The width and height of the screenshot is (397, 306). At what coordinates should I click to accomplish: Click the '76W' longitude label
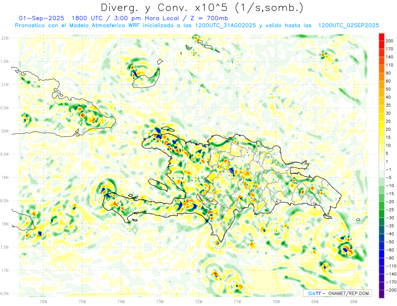click(43, 301)
